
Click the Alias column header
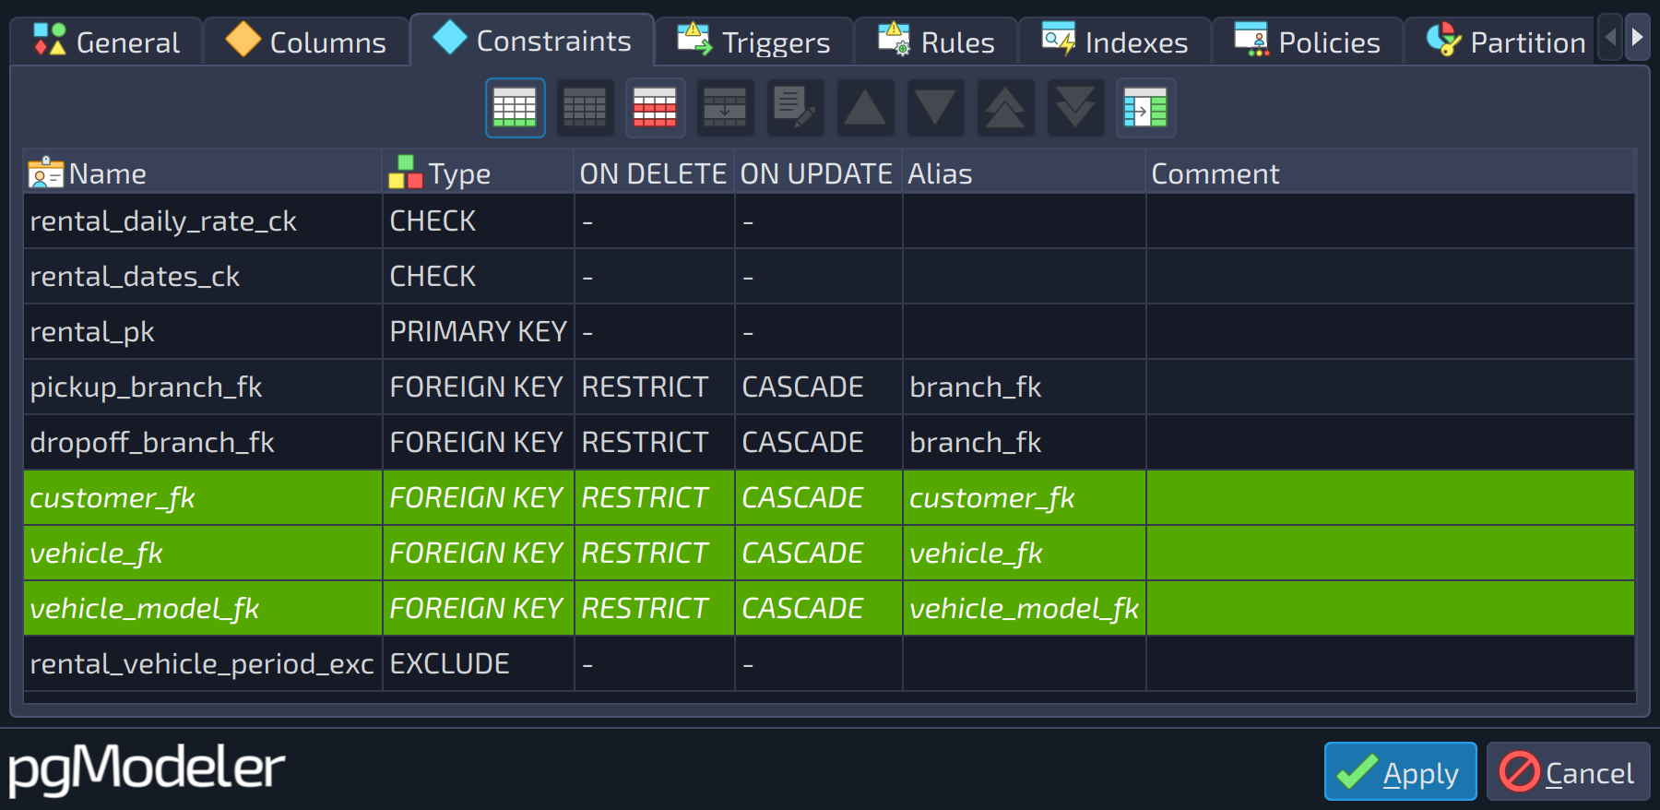coord(1024,173)
